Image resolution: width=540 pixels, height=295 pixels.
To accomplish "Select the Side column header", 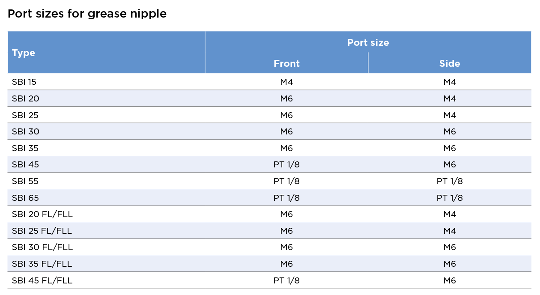I will [449, 63].
